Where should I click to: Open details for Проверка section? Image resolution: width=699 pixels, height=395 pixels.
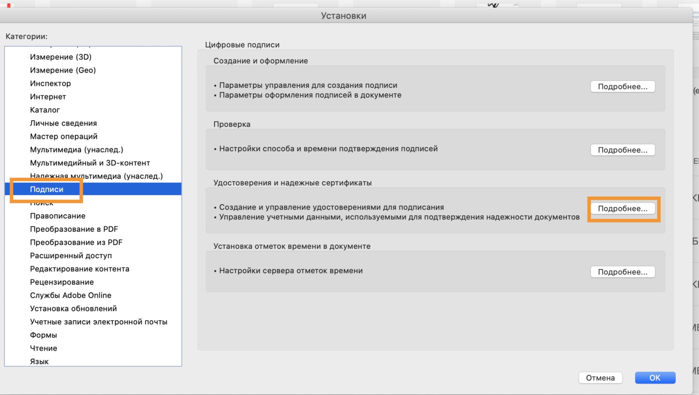623,150
